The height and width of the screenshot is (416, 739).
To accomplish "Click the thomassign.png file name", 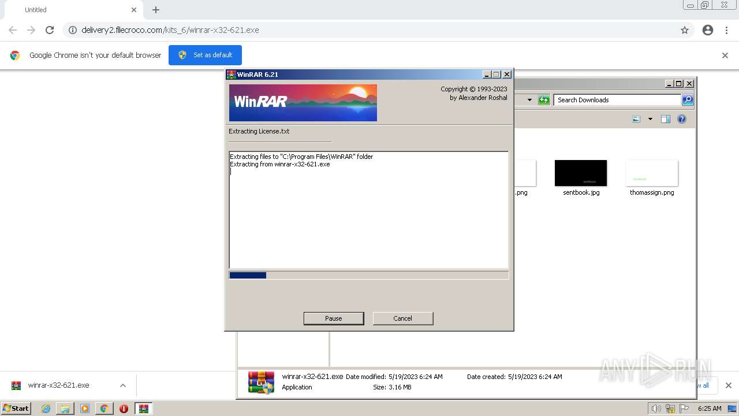I will pyautogui.click(x=652, y=192).
